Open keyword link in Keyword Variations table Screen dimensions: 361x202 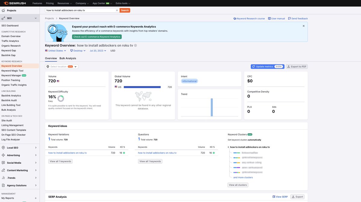(x=67, y=153)
